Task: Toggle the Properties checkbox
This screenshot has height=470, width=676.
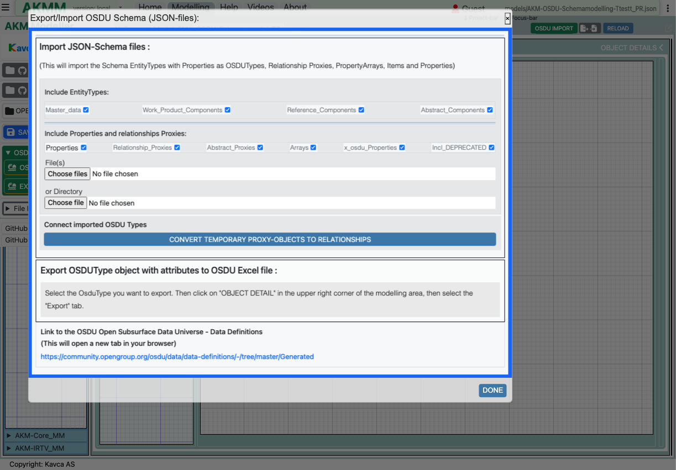Action: 83,147
